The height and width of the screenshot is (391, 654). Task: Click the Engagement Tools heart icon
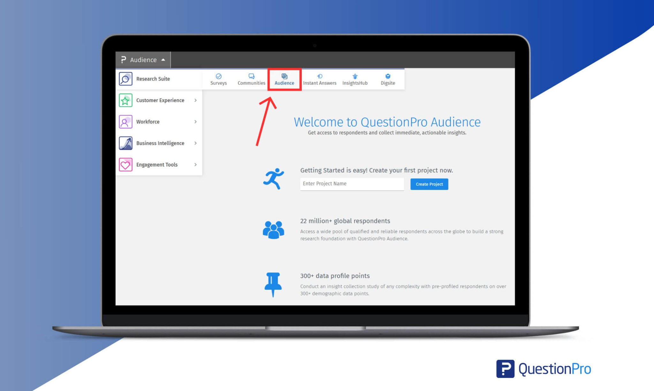pyautogui.click(x=125, y=165)
